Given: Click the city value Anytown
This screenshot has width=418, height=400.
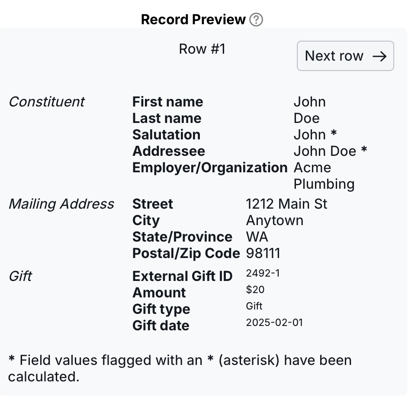Looking at the screenshot, I should (x=274, y=220).
